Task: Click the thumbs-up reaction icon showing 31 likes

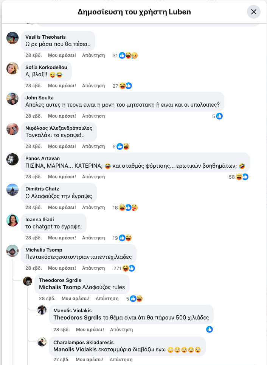Action: click(x=122, y=55)
